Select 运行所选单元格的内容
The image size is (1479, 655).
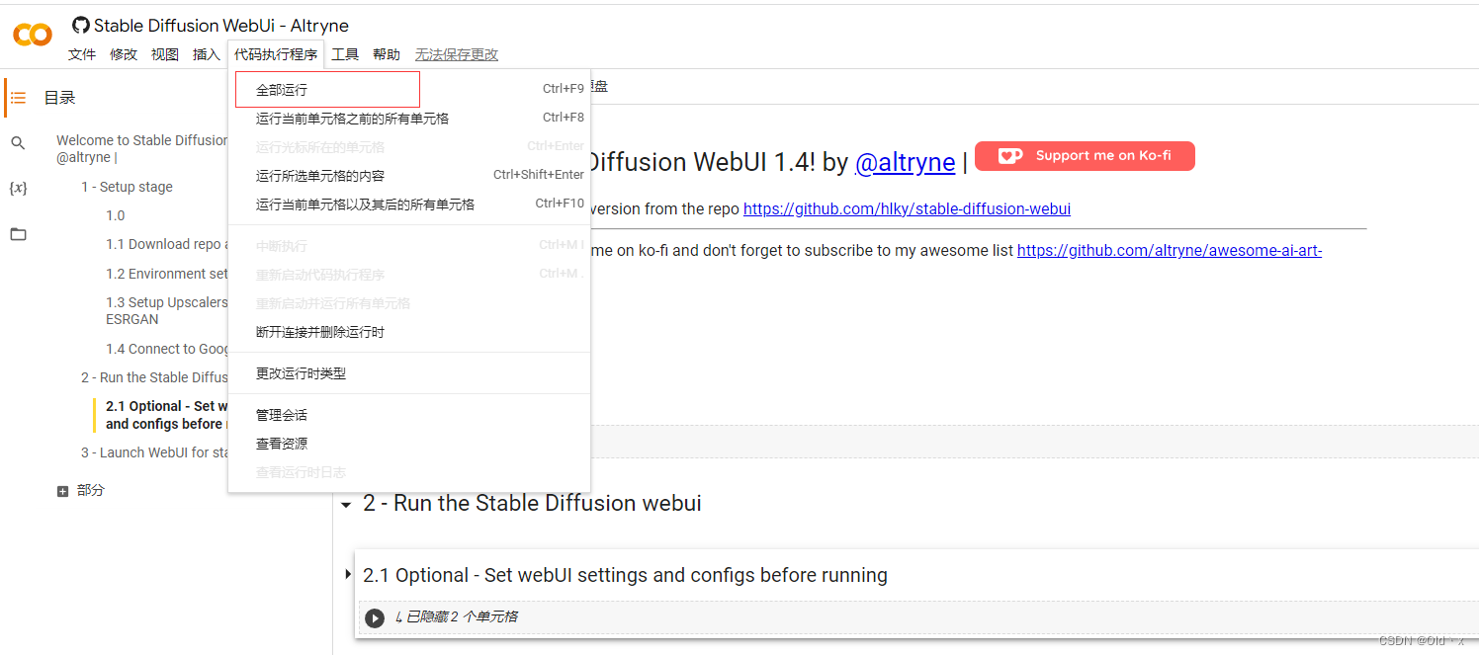(409, 175)
